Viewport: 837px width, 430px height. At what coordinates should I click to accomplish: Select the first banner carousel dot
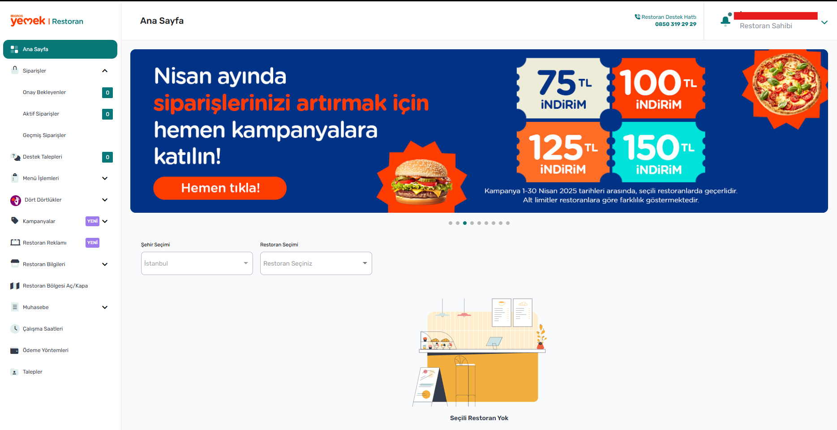(451, 223)
